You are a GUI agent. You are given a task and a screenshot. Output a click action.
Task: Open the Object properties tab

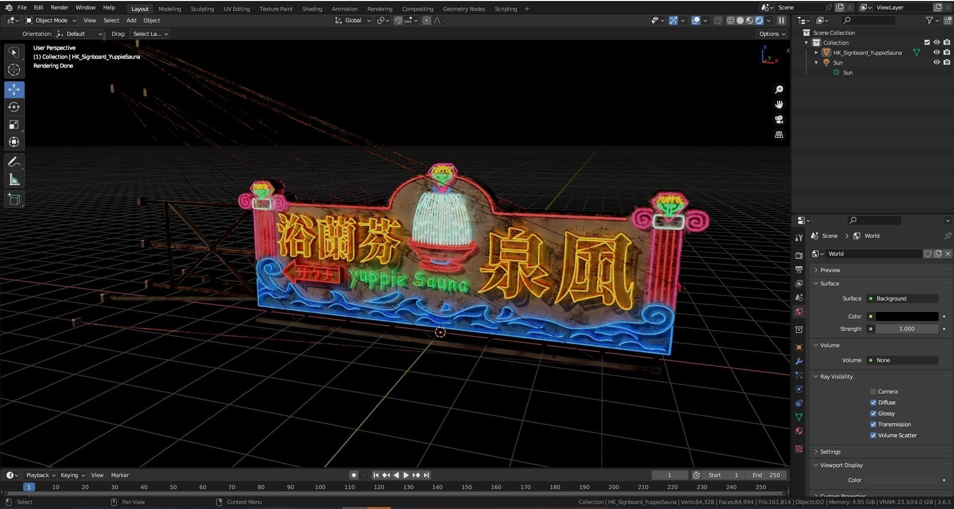tap(799, 347)
